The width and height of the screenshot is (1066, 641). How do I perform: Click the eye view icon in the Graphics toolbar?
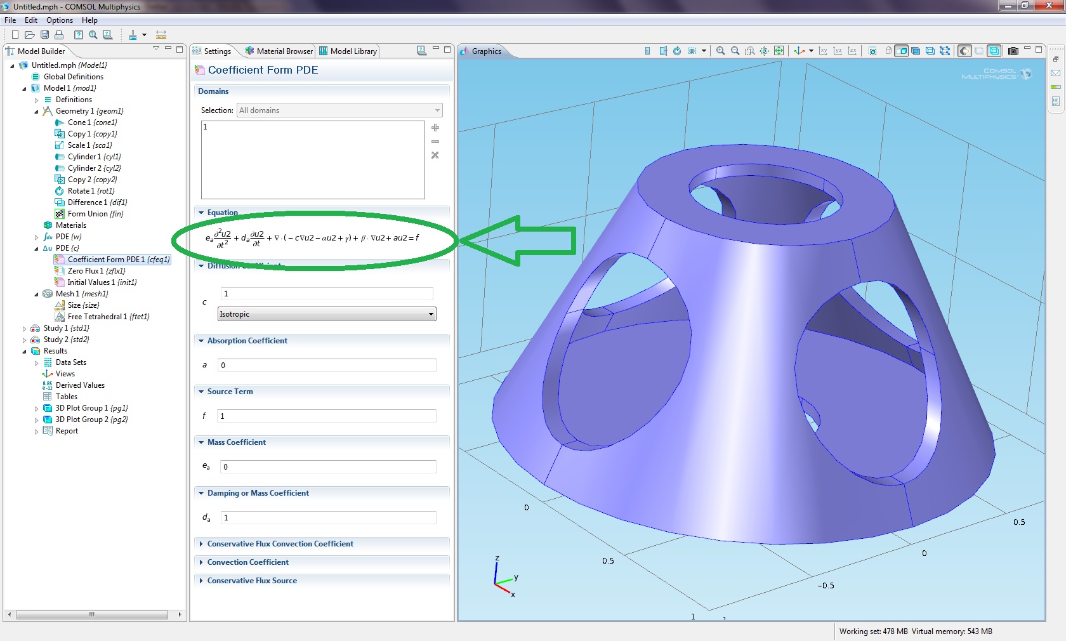pyautogui.click(x=692, y=51)
